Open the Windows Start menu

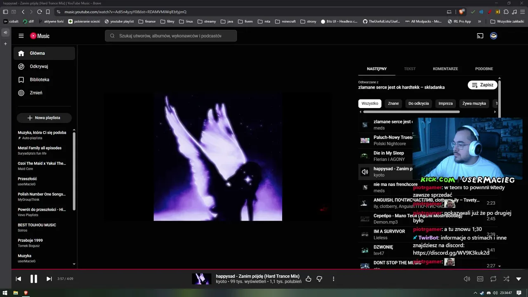pos(5,293)
